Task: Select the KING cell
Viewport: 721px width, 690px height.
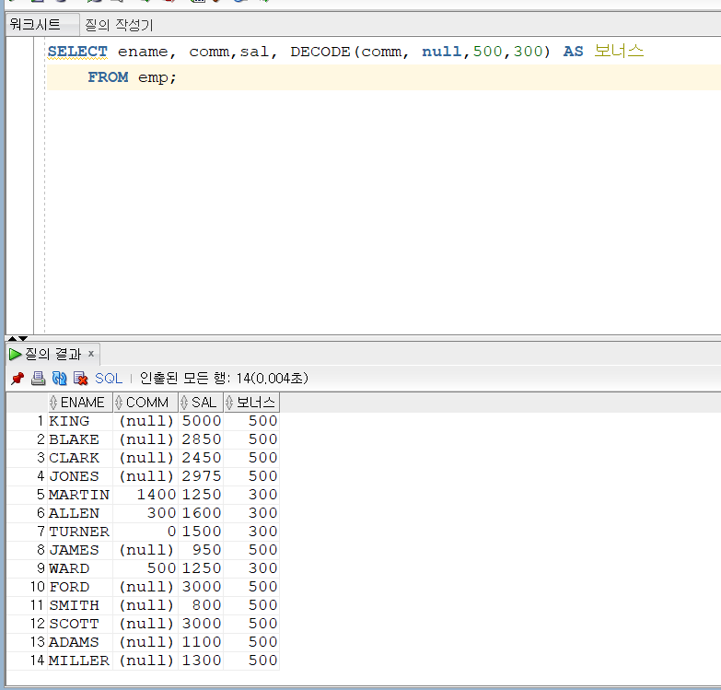Action: [80, 421]
